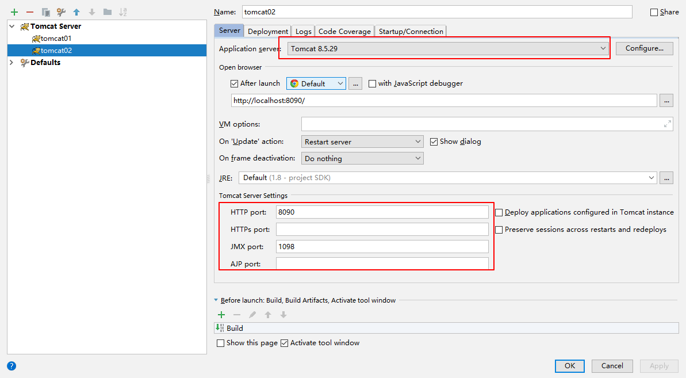Switch to the Deployment tab
686x378 pixels.
(x=268, y=32)
